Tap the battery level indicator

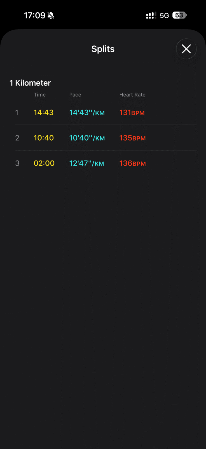[179, 15]
